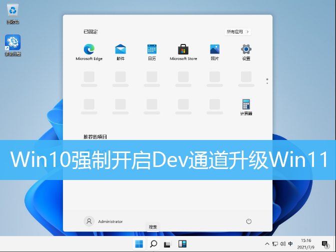Image resolution: width=336 pixels, height=252 pixels.
Task: Open Task View on the taskbar
Action: [x=168, y=244]
